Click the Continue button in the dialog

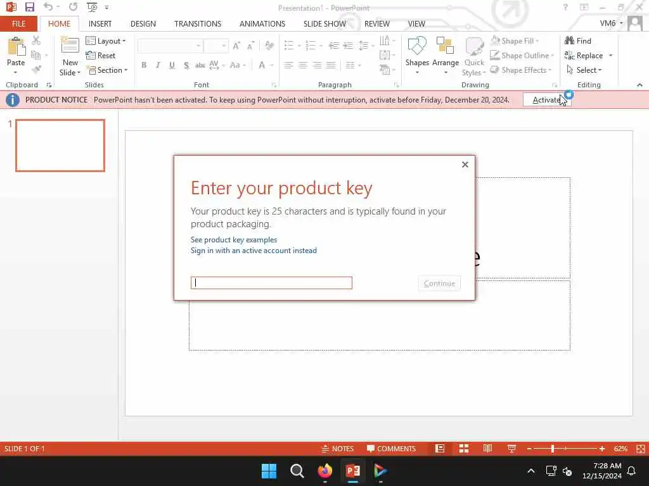tap(439, 283)
